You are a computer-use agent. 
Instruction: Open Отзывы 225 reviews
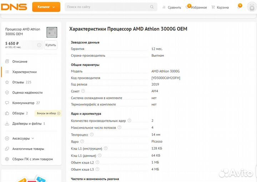pos(22,82)
